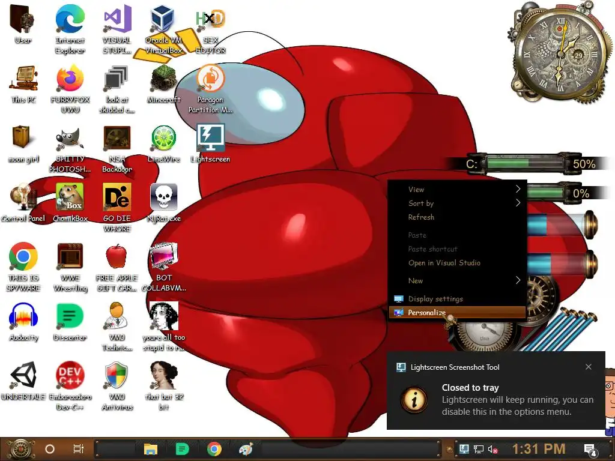
Task: Launch the Audacity desktop shortcut
Action: coord(23,322)
